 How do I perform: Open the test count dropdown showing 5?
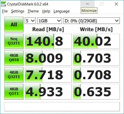[x=30, y=21]
